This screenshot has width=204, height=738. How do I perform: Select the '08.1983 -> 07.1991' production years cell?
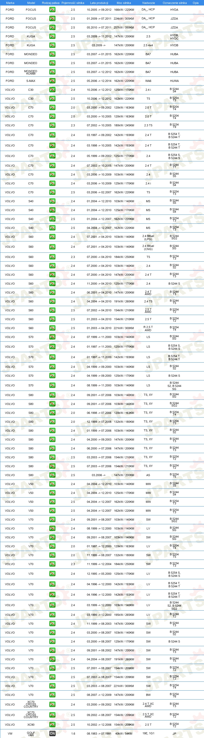coord(99,733)
